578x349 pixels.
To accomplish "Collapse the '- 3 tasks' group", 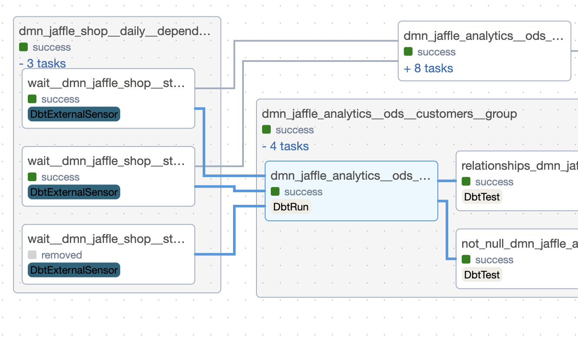I will pos(43,64).
